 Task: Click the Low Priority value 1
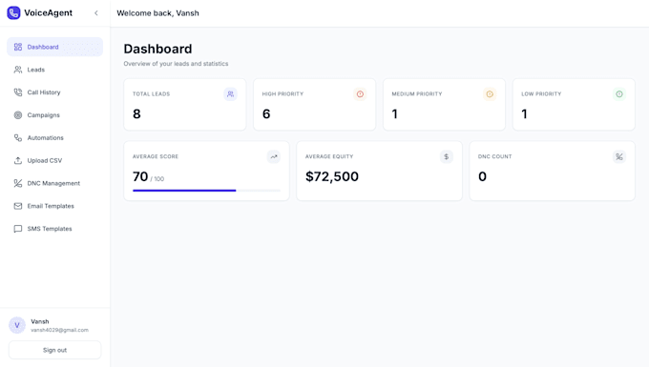[524, 113]
